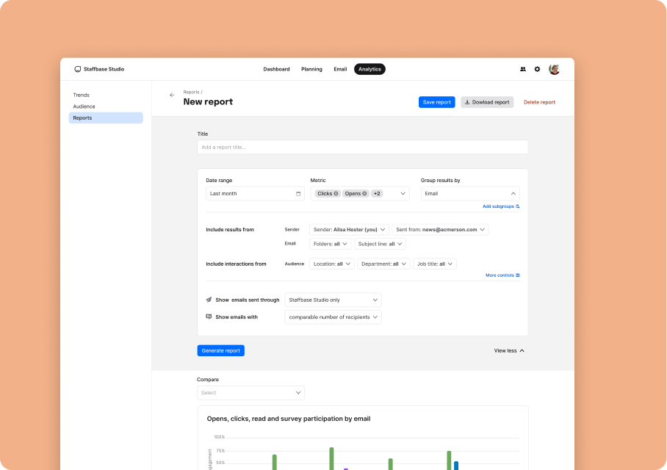Open the Sent from: news@acmerson.com dropdown

coord(440,229)
